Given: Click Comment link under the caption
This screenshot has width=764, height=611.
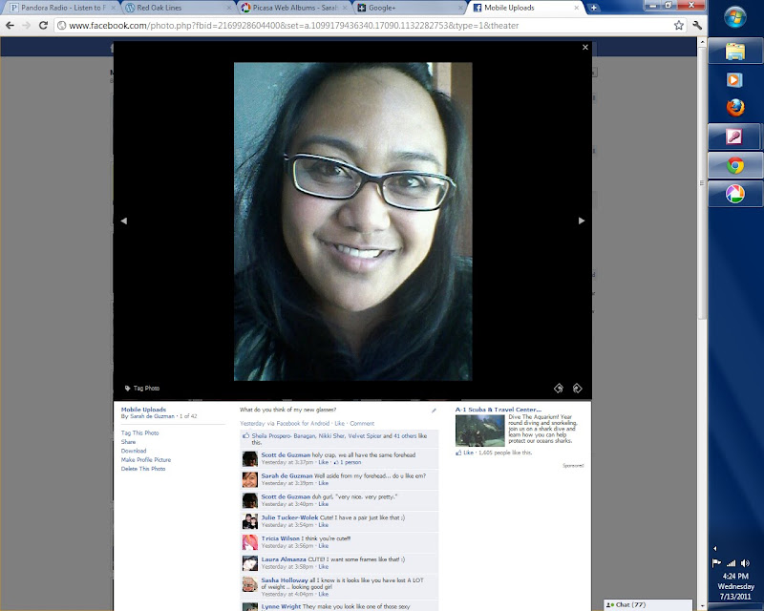Looking at the screenshot, I should [362, 424].
